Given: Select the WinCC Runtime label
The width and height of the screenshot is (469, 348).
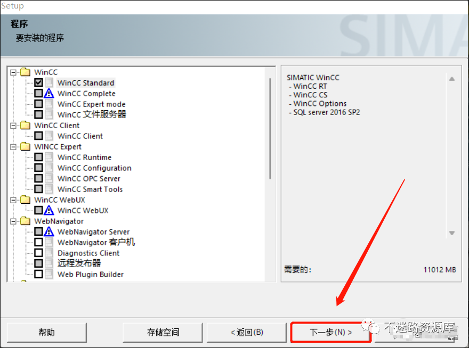Looking at the screenshot, I should (x=84, y=157).
